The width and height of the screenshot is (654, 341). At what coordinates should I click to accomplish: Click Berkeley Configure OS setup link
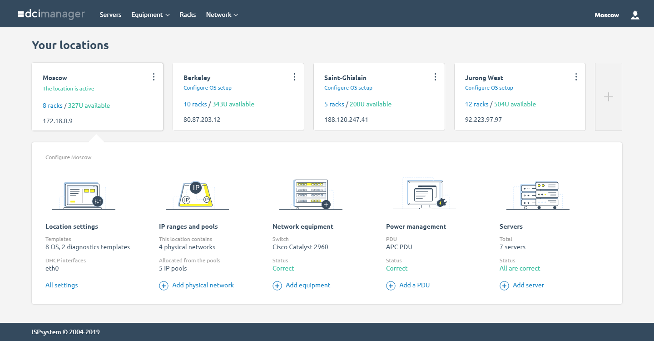point(208,88)
